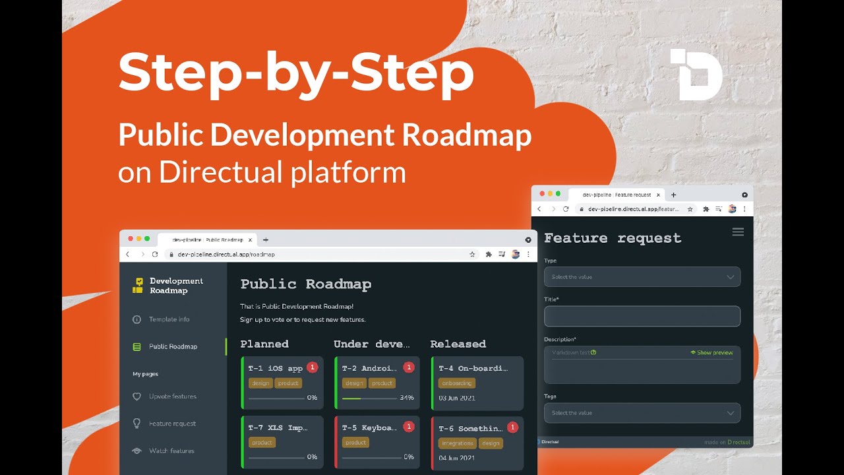This screenshot has height=475, width=844.
Task: Click the Markdown text help icon
Action: tap(593, 353)
